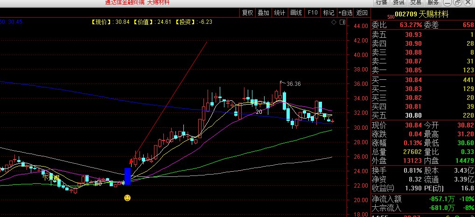
Task: Open the 交易 trading menu
Action: (416, 2)
